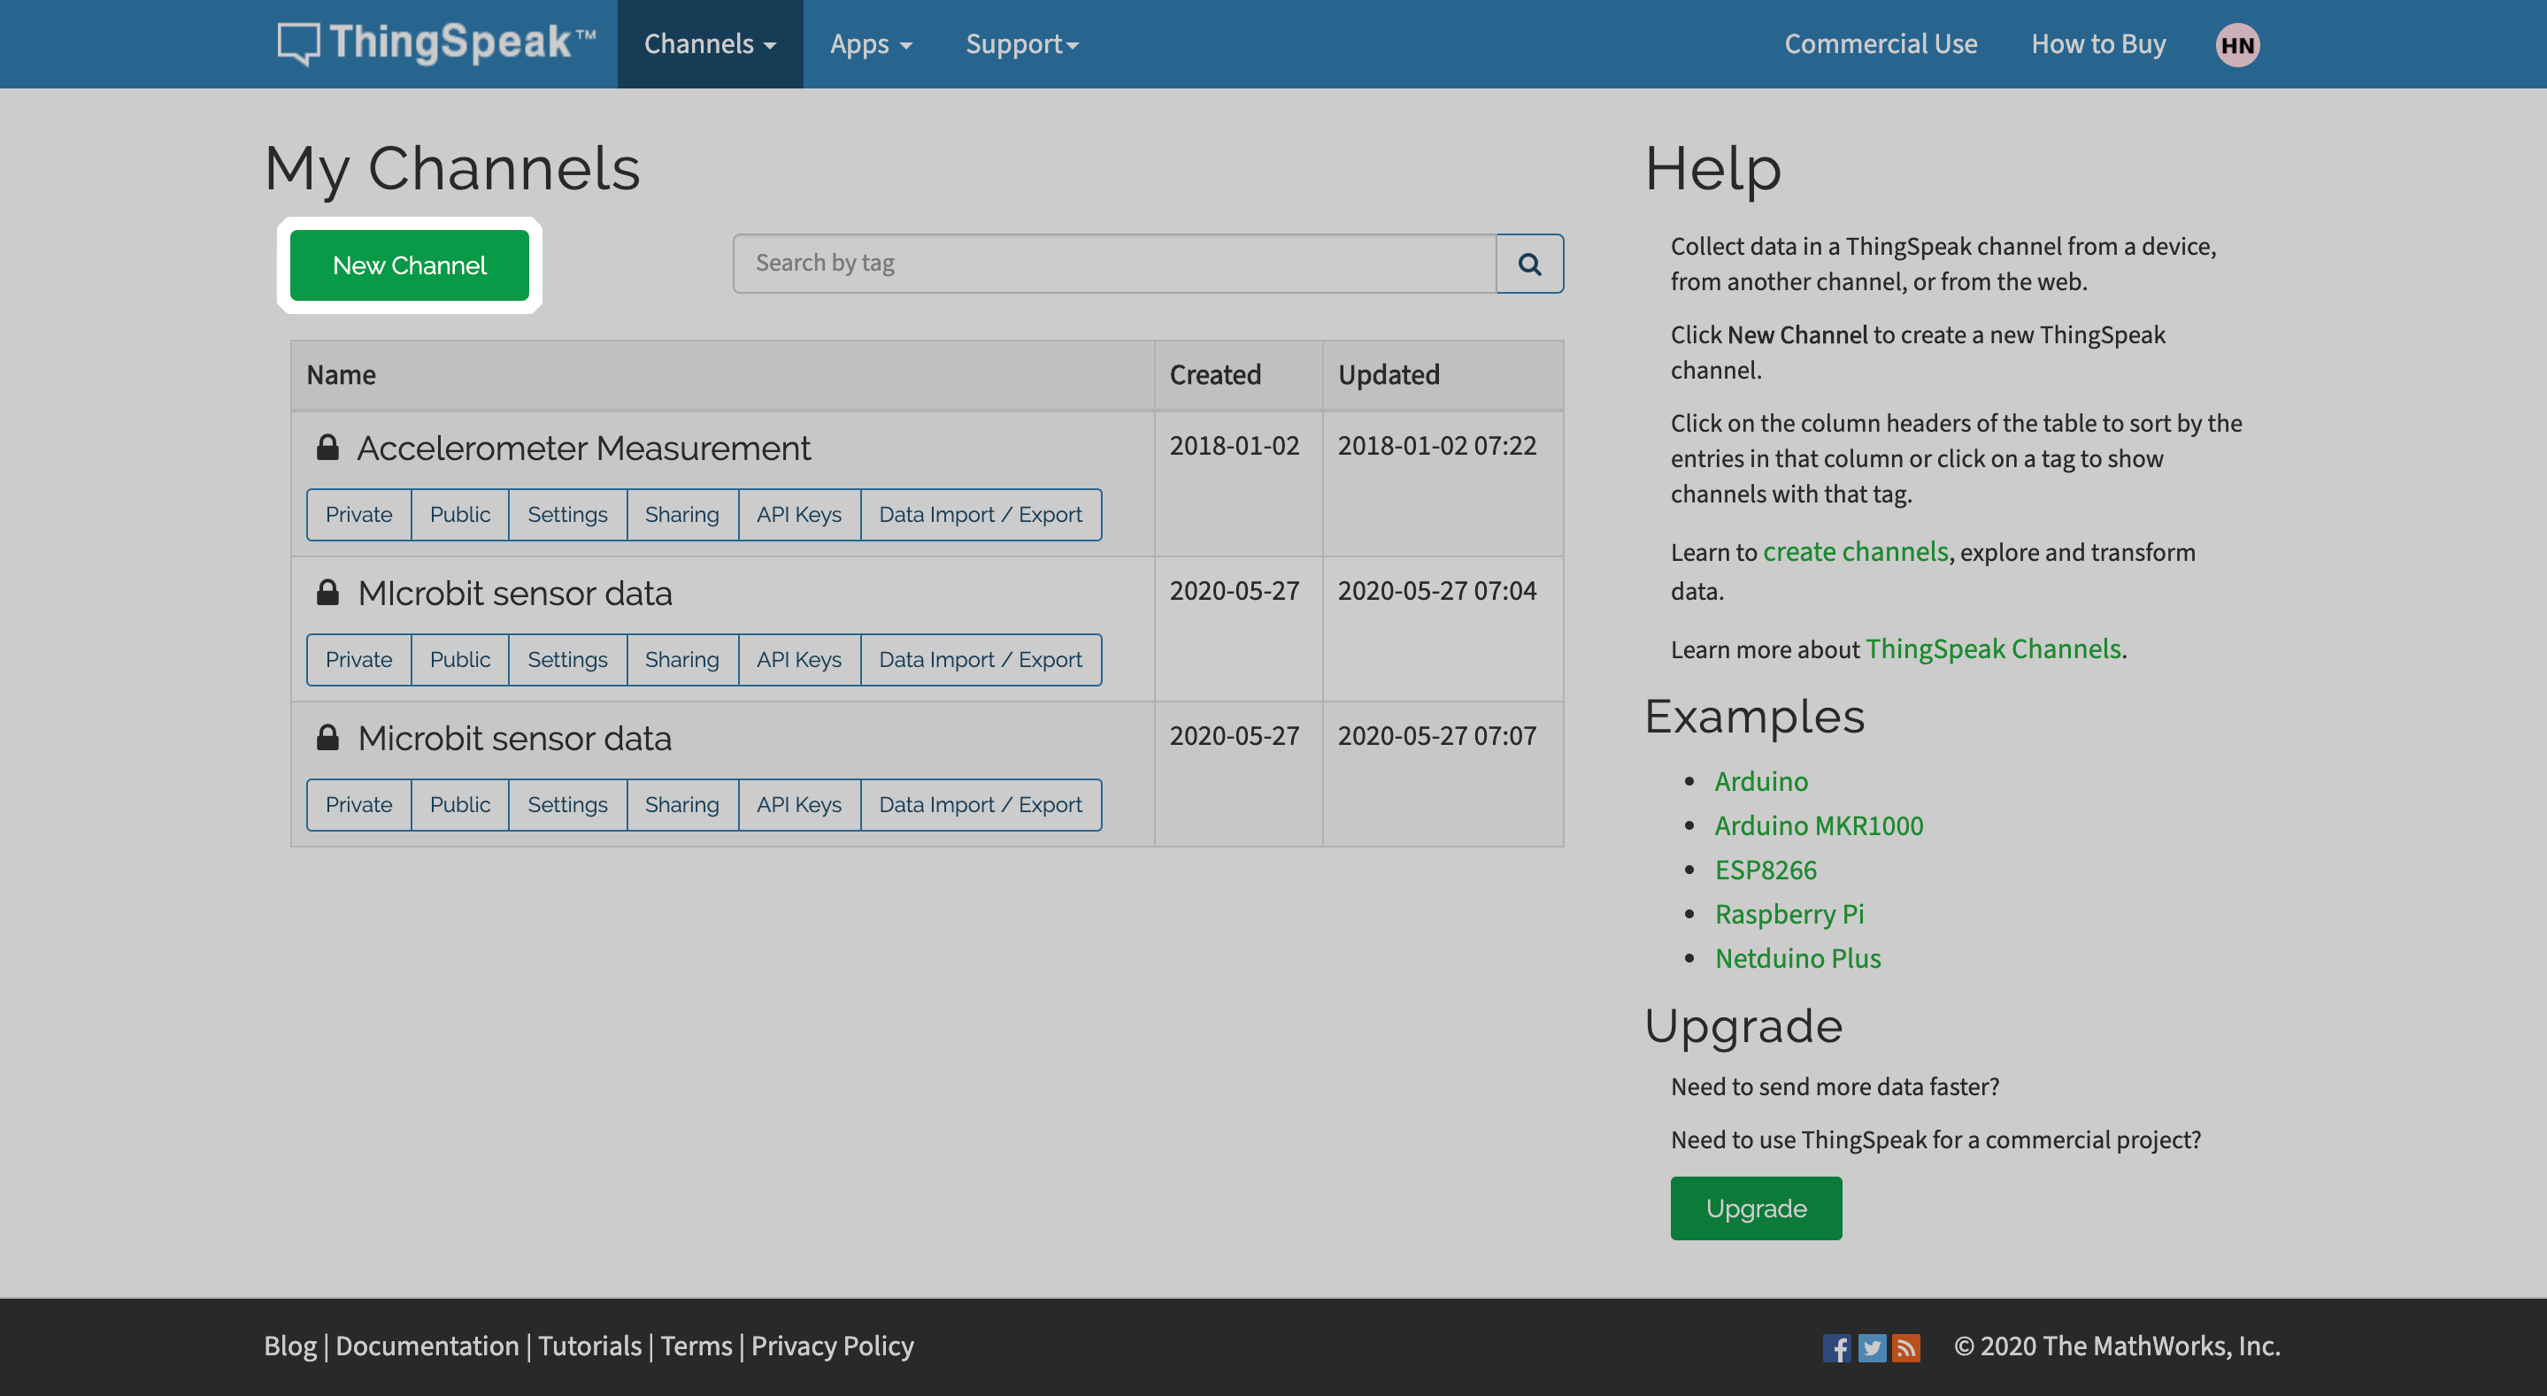Viewport: 2547px width, 1396px height.
Task: Click the Twitter icon in footer
Action: (1871, 1347)
